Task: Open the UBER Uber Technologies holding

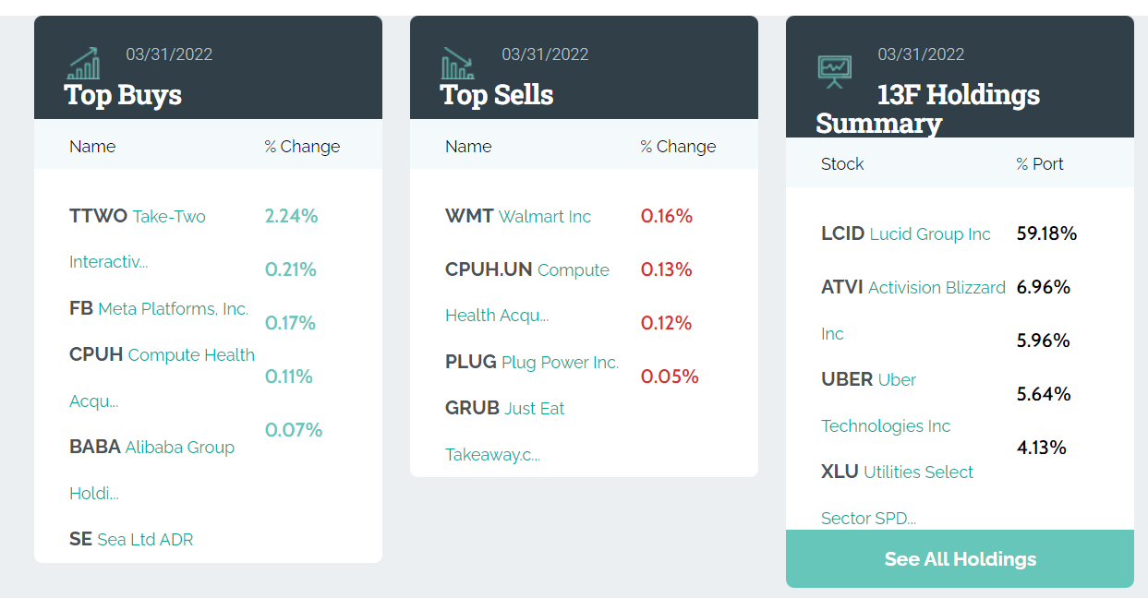Action: coord(868,380)
